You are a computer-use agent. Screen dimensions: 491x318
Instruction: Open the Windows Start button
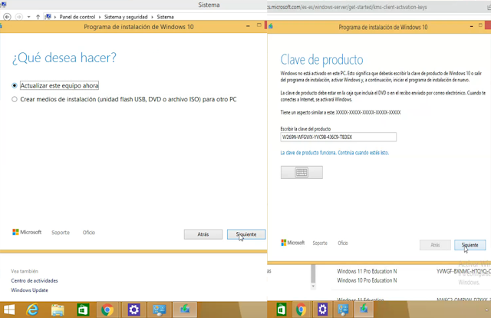point(9,310)
